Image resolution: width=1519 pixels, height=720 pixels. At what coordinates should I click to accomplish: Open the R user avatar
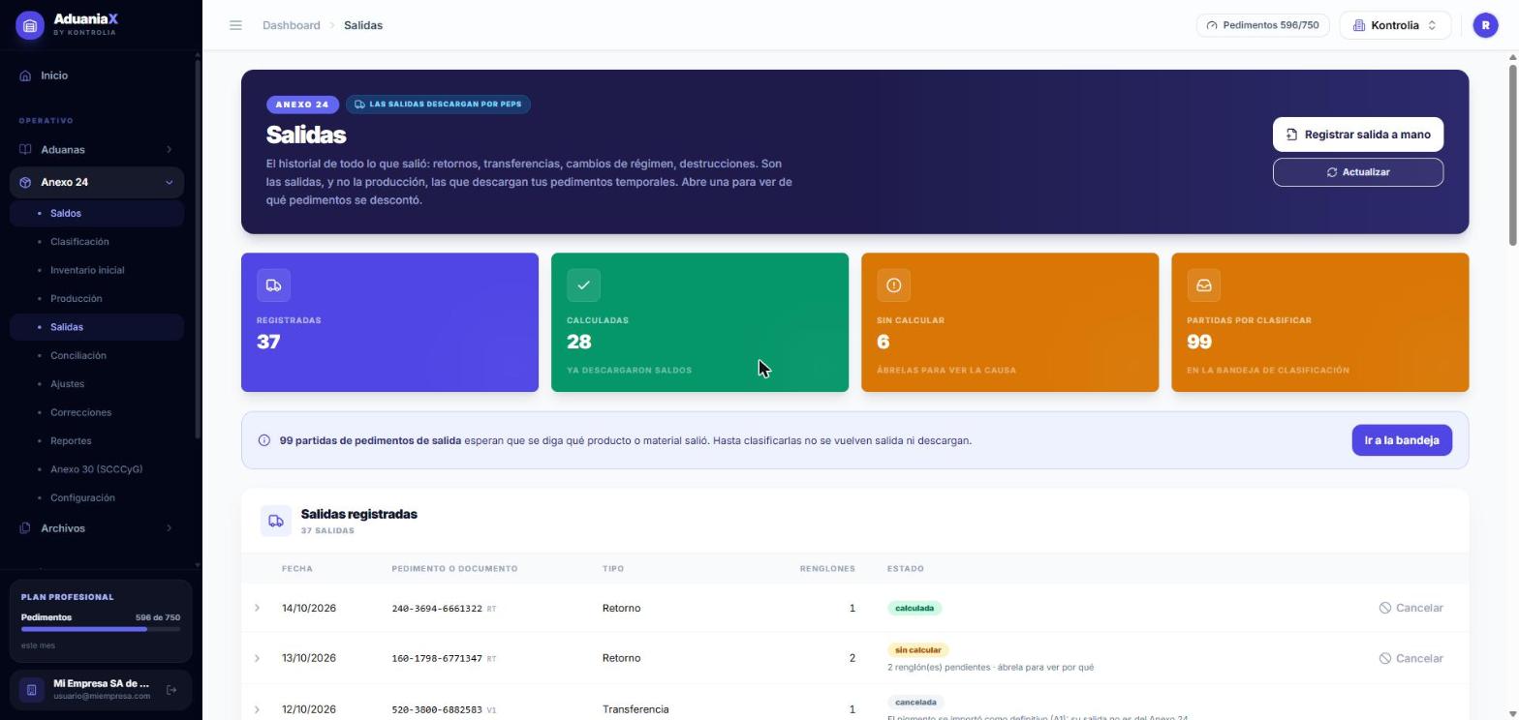click(1485, 25)
